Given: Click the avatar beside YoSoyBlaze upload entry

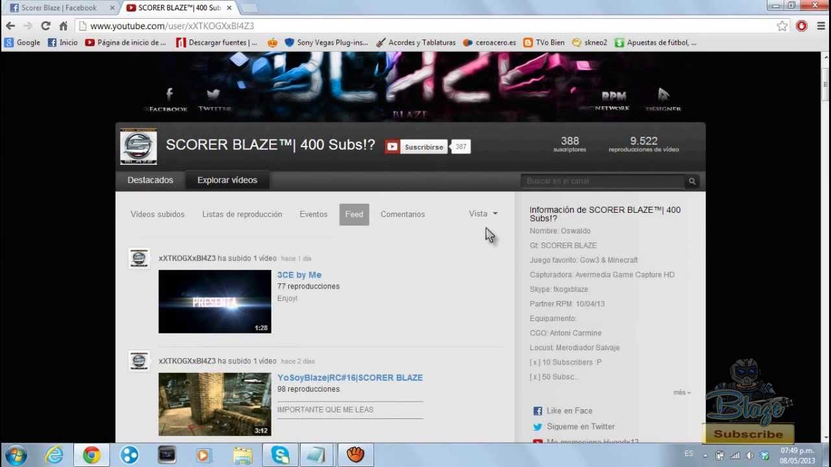Looking at the screenshot, I should [x=139, y=361].
